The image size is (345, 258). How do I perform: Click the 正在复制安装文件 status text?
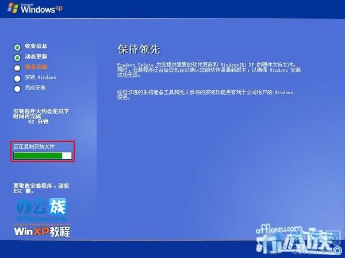34,147
